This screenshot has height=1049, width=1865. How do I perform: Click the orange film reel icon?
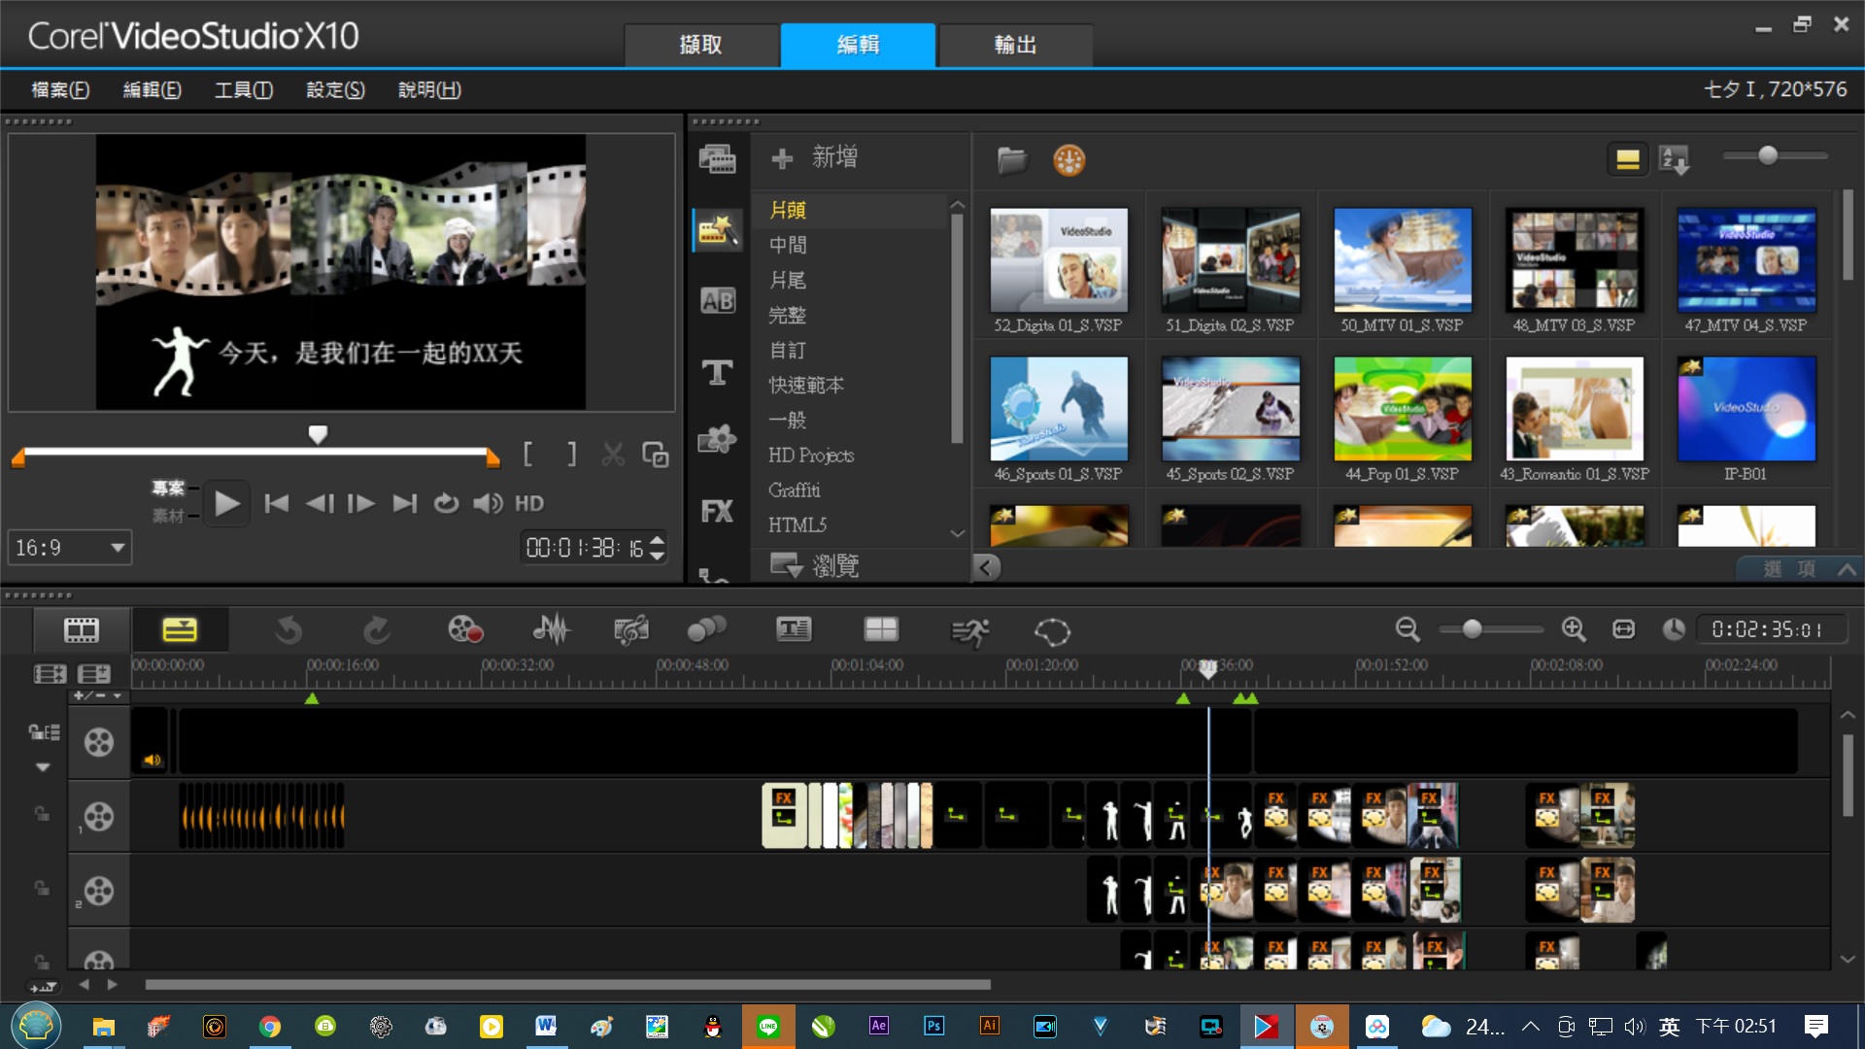click(1068, 159)
